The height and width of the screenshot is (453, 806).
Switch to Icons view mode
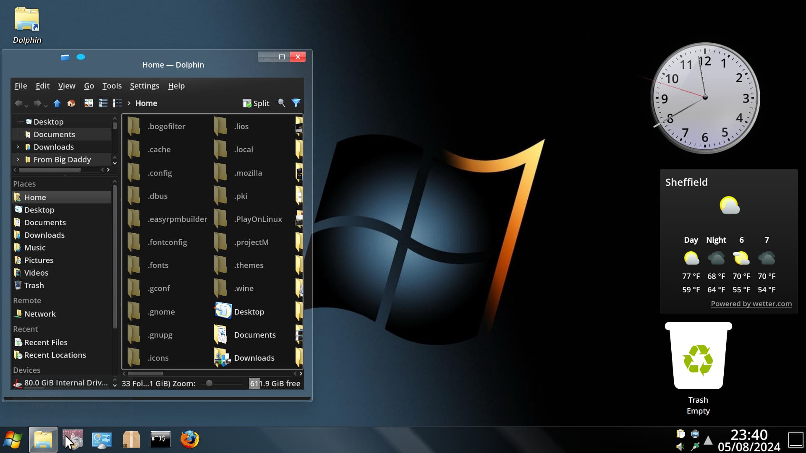pos(89,103)
